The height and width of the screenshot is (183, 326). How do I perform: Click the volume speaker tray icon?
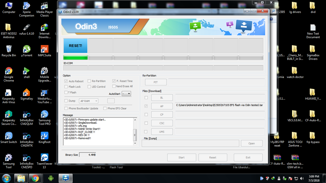pyautogui.click(x=302, y=178)
